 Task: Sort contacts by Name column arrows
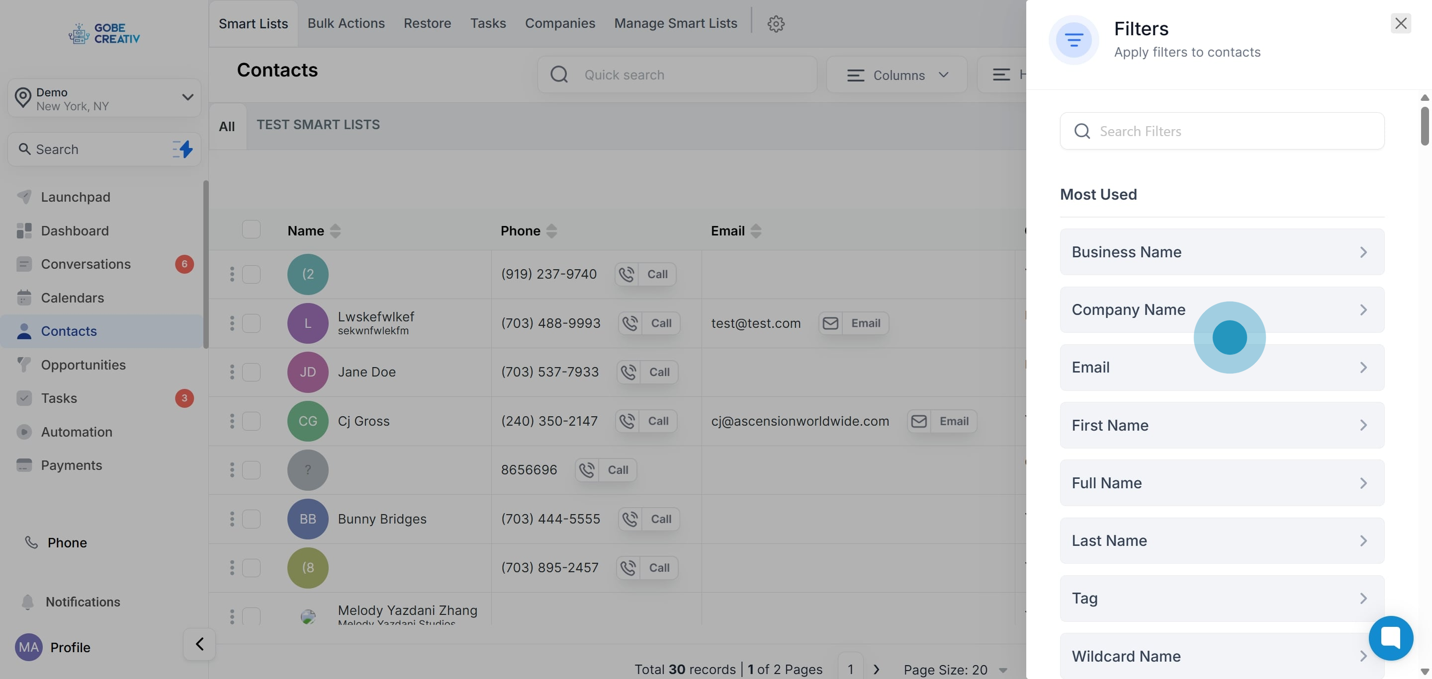(x=335, y=231)
